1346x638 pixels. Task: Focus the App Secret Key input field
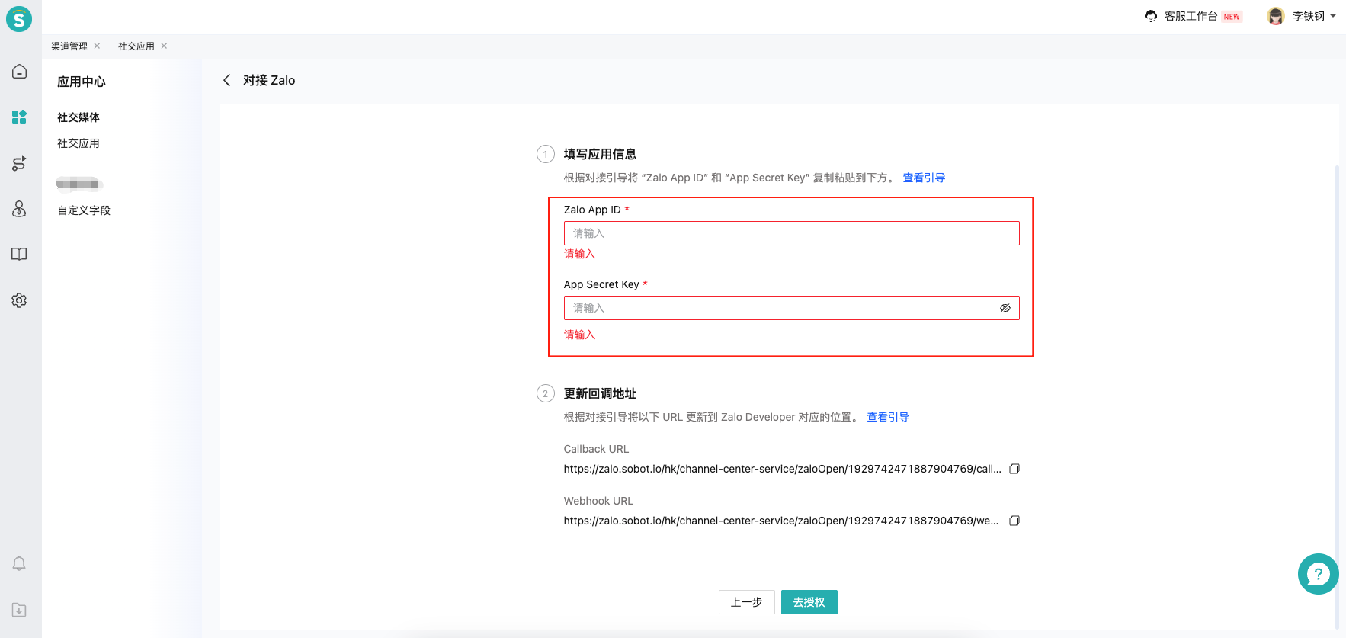click(x=791, y=308)
